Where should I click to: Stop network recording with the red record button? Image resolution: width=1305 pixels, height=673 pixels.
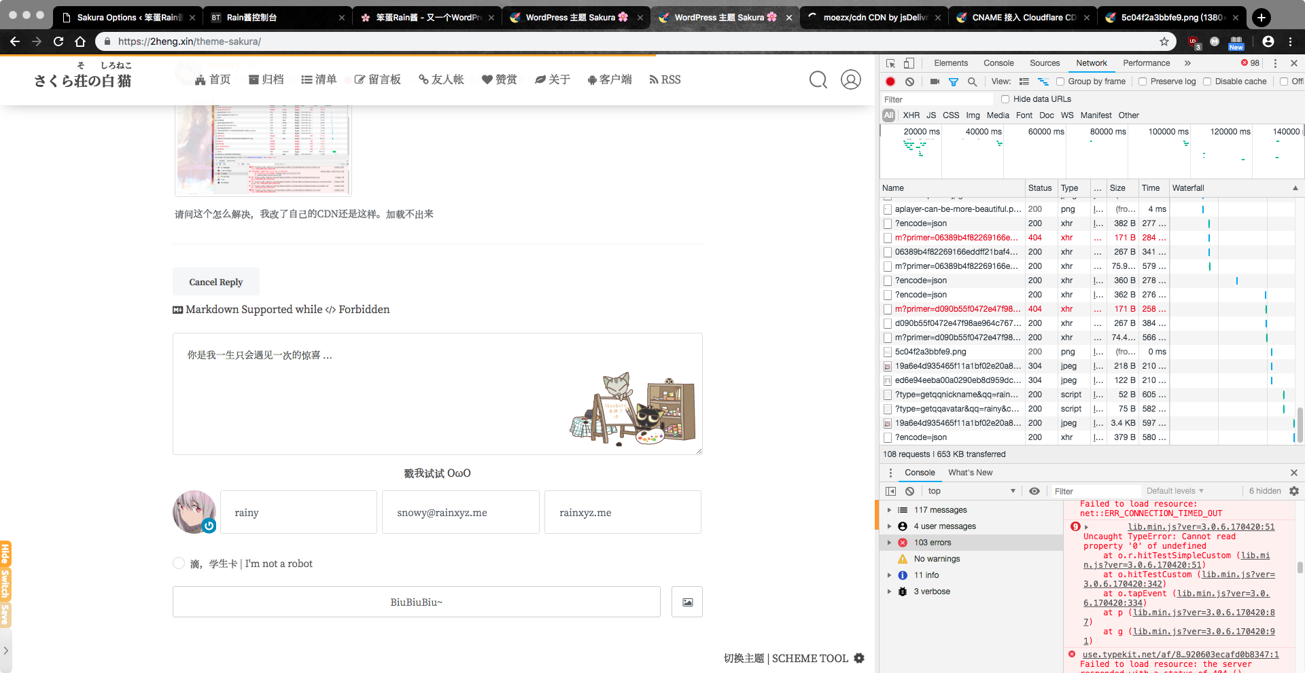tap(890, 81)
